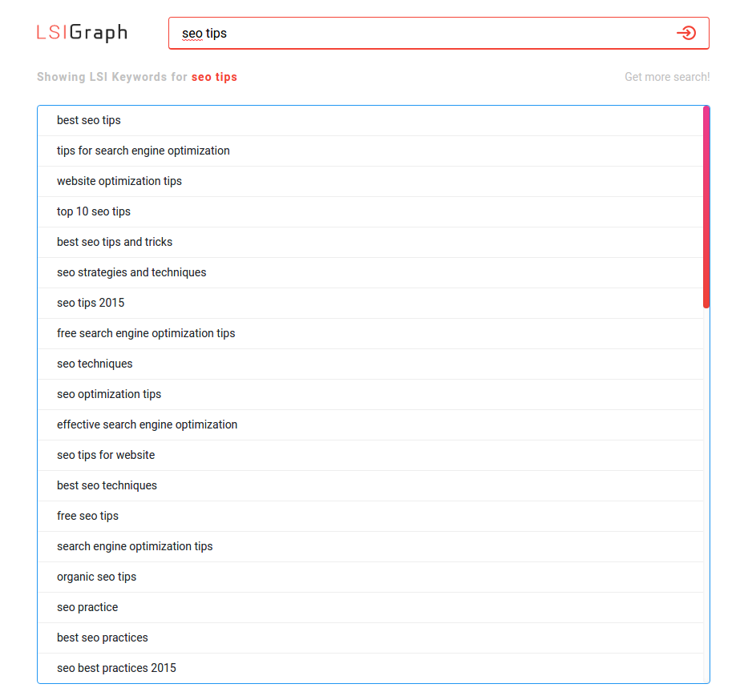
Task: Click the 'organic seo tips' keyword
Action: (x=97, y=577)
